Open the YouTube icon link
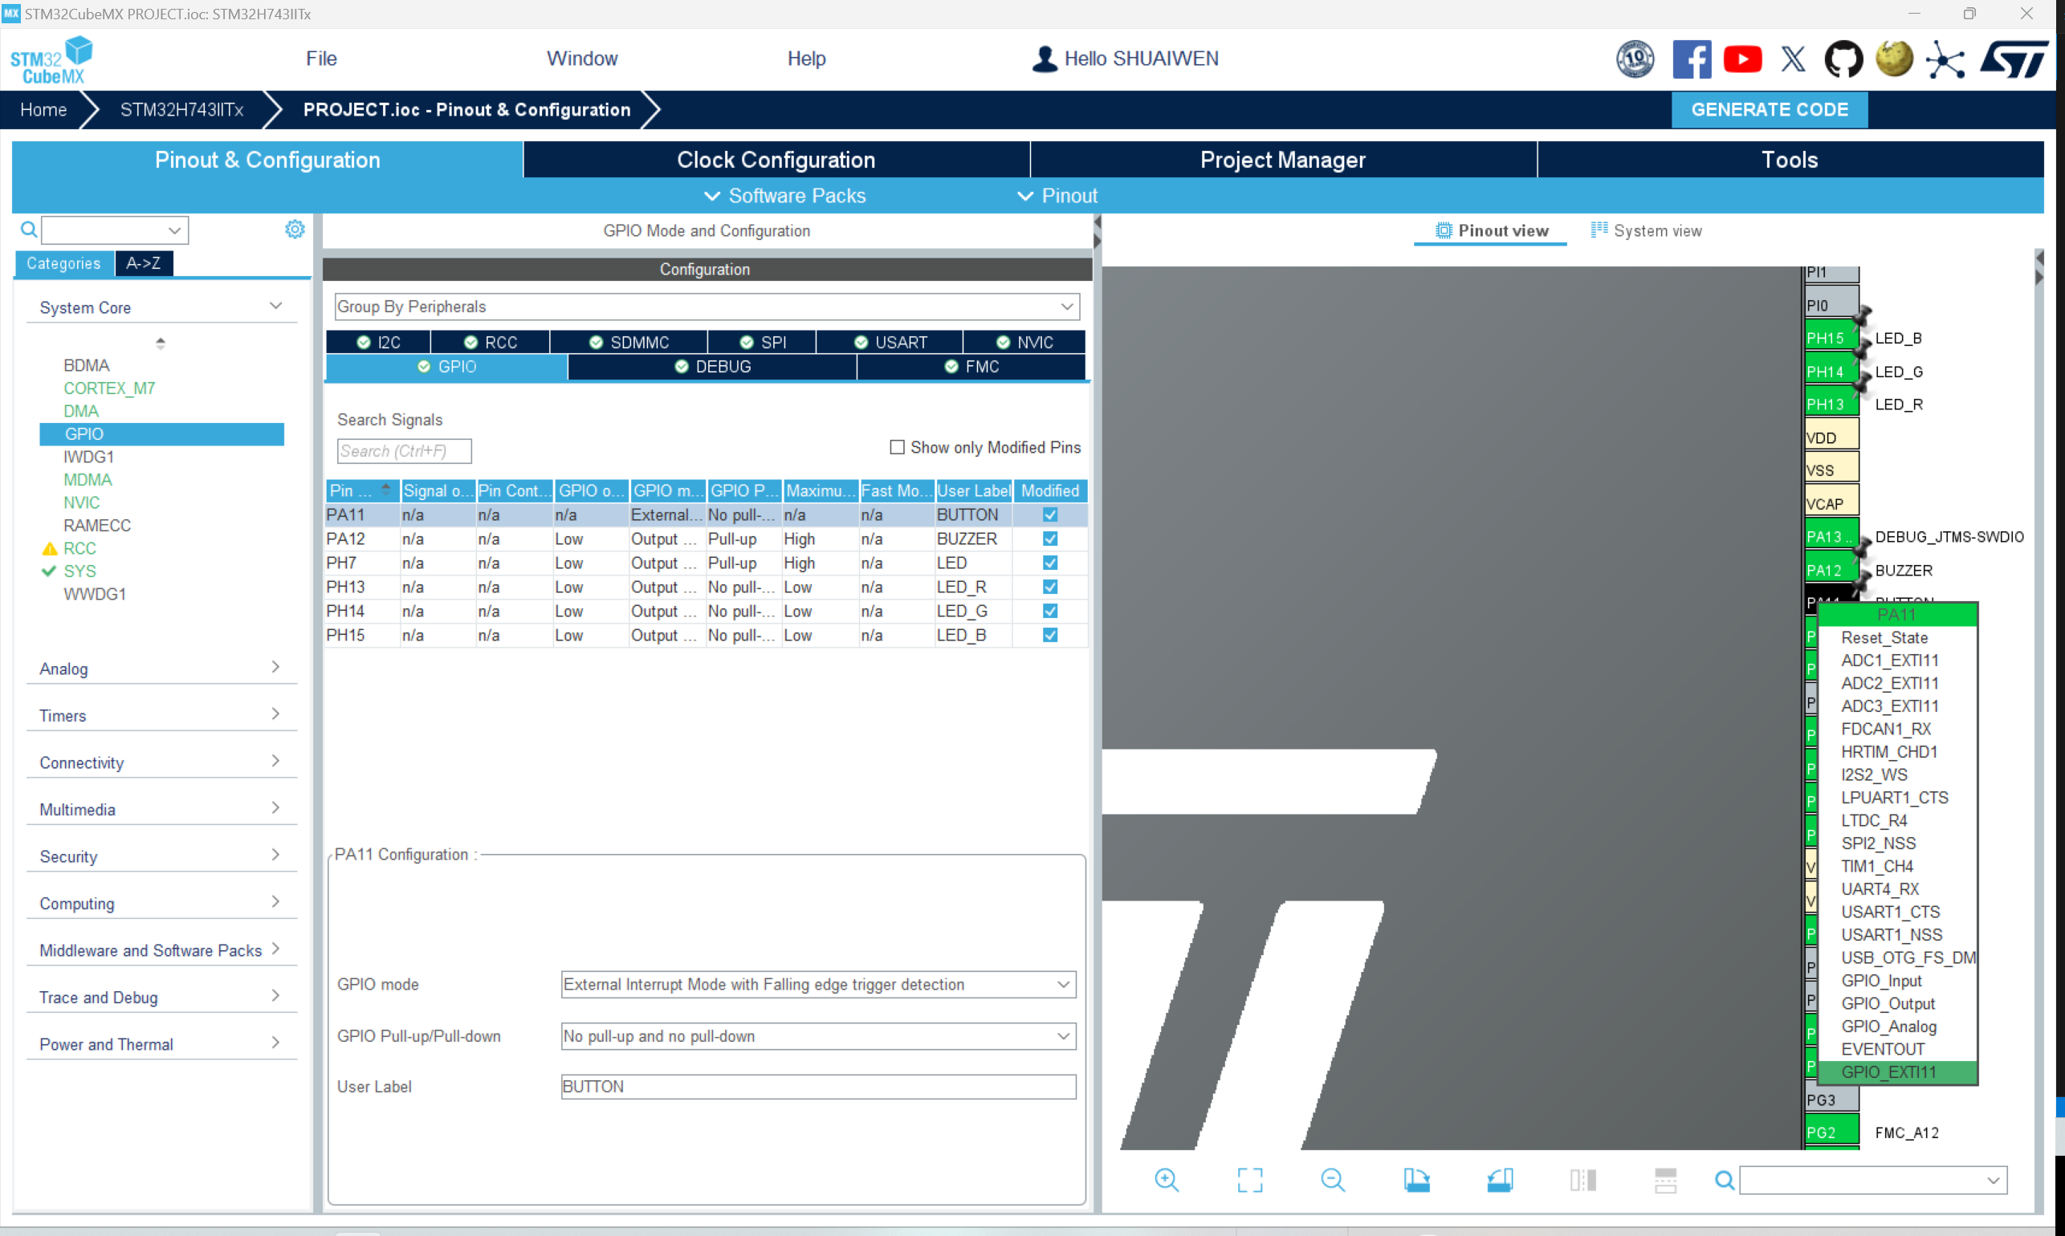This screenshot has height=1236, width=2065. [1741, 59]
